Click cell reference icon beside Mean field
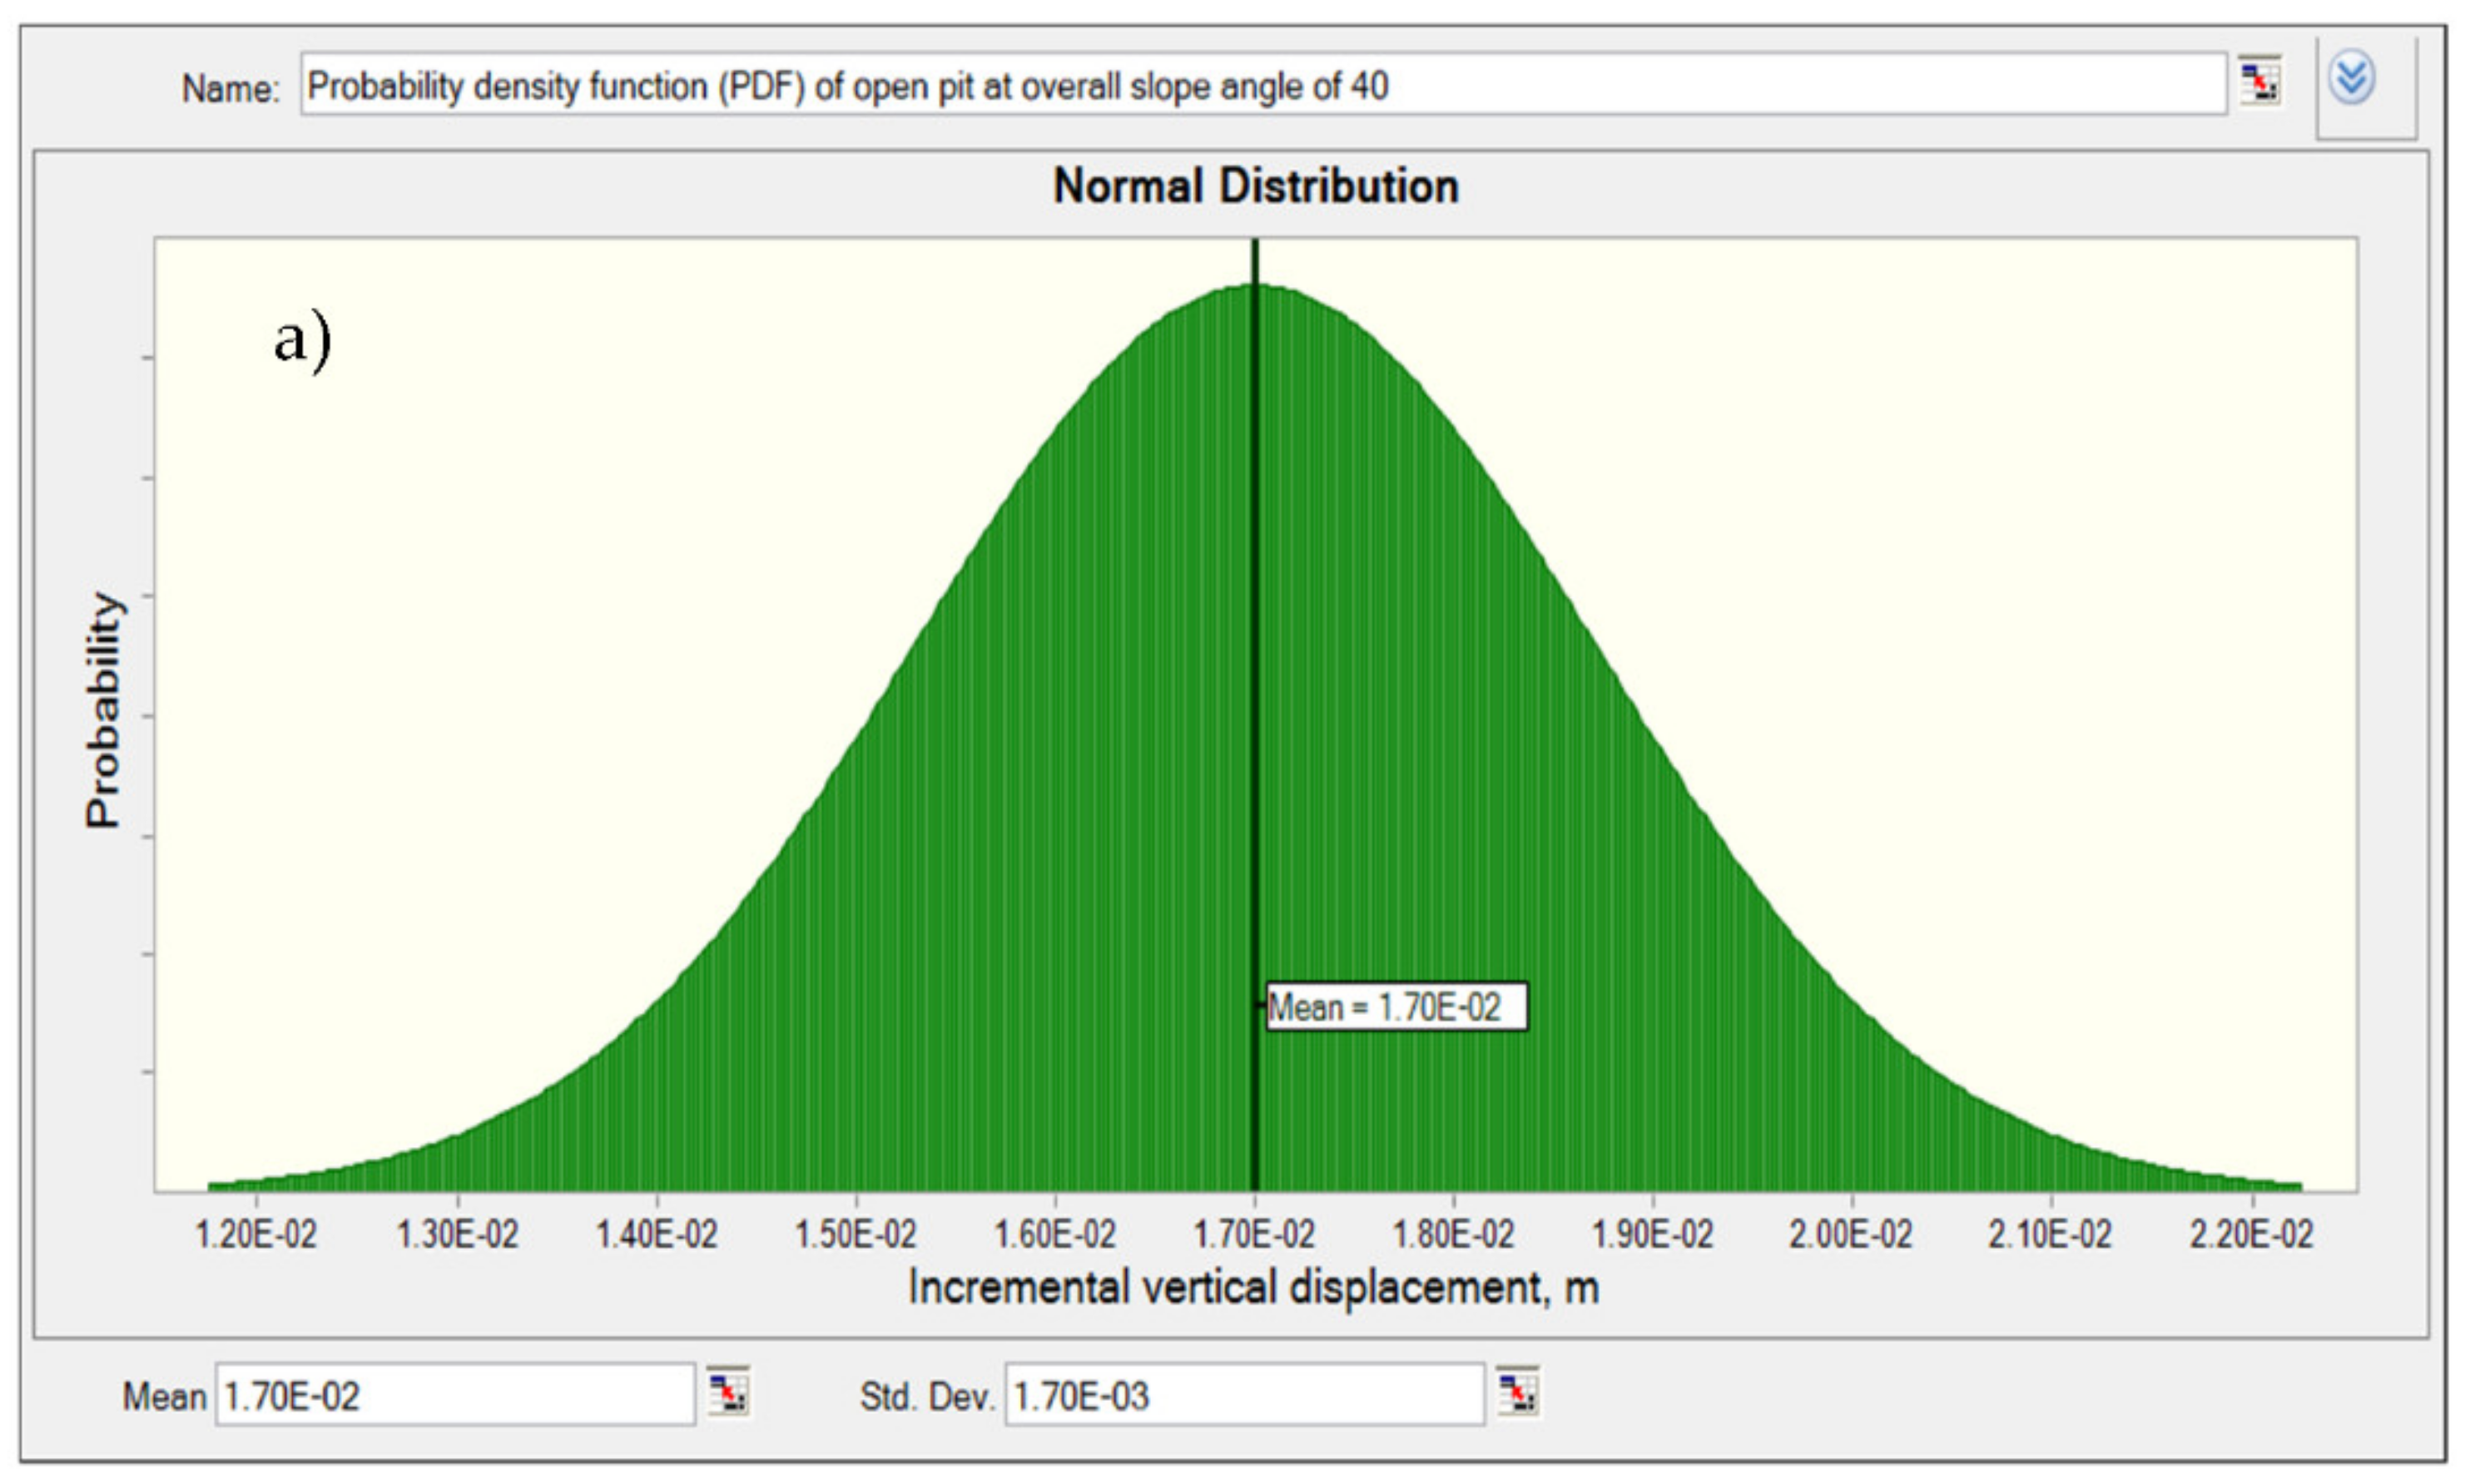This screenshot has width=2480, height=1484. (x=728, y=1392)
